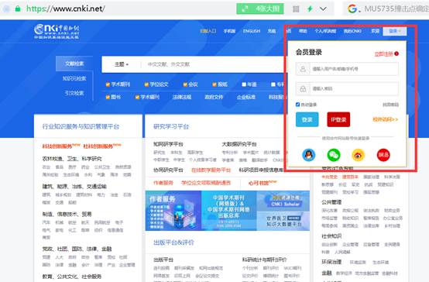Viewport: 429px width, 282px height.
Task: Choose the green WeChat login icon
Action: click(334, 155)
